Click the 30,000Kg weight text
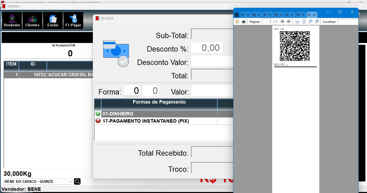Image resolution: width=367 pixels, height=193 pixels. (x=18, y=173)
